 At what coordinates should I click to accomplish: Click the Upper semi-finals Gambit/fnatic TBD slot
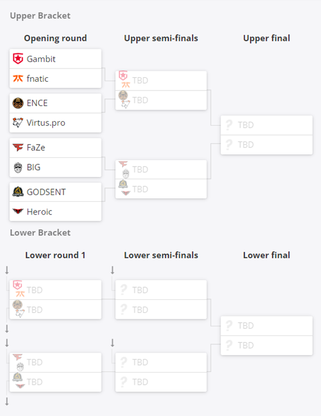pos(161,81)
